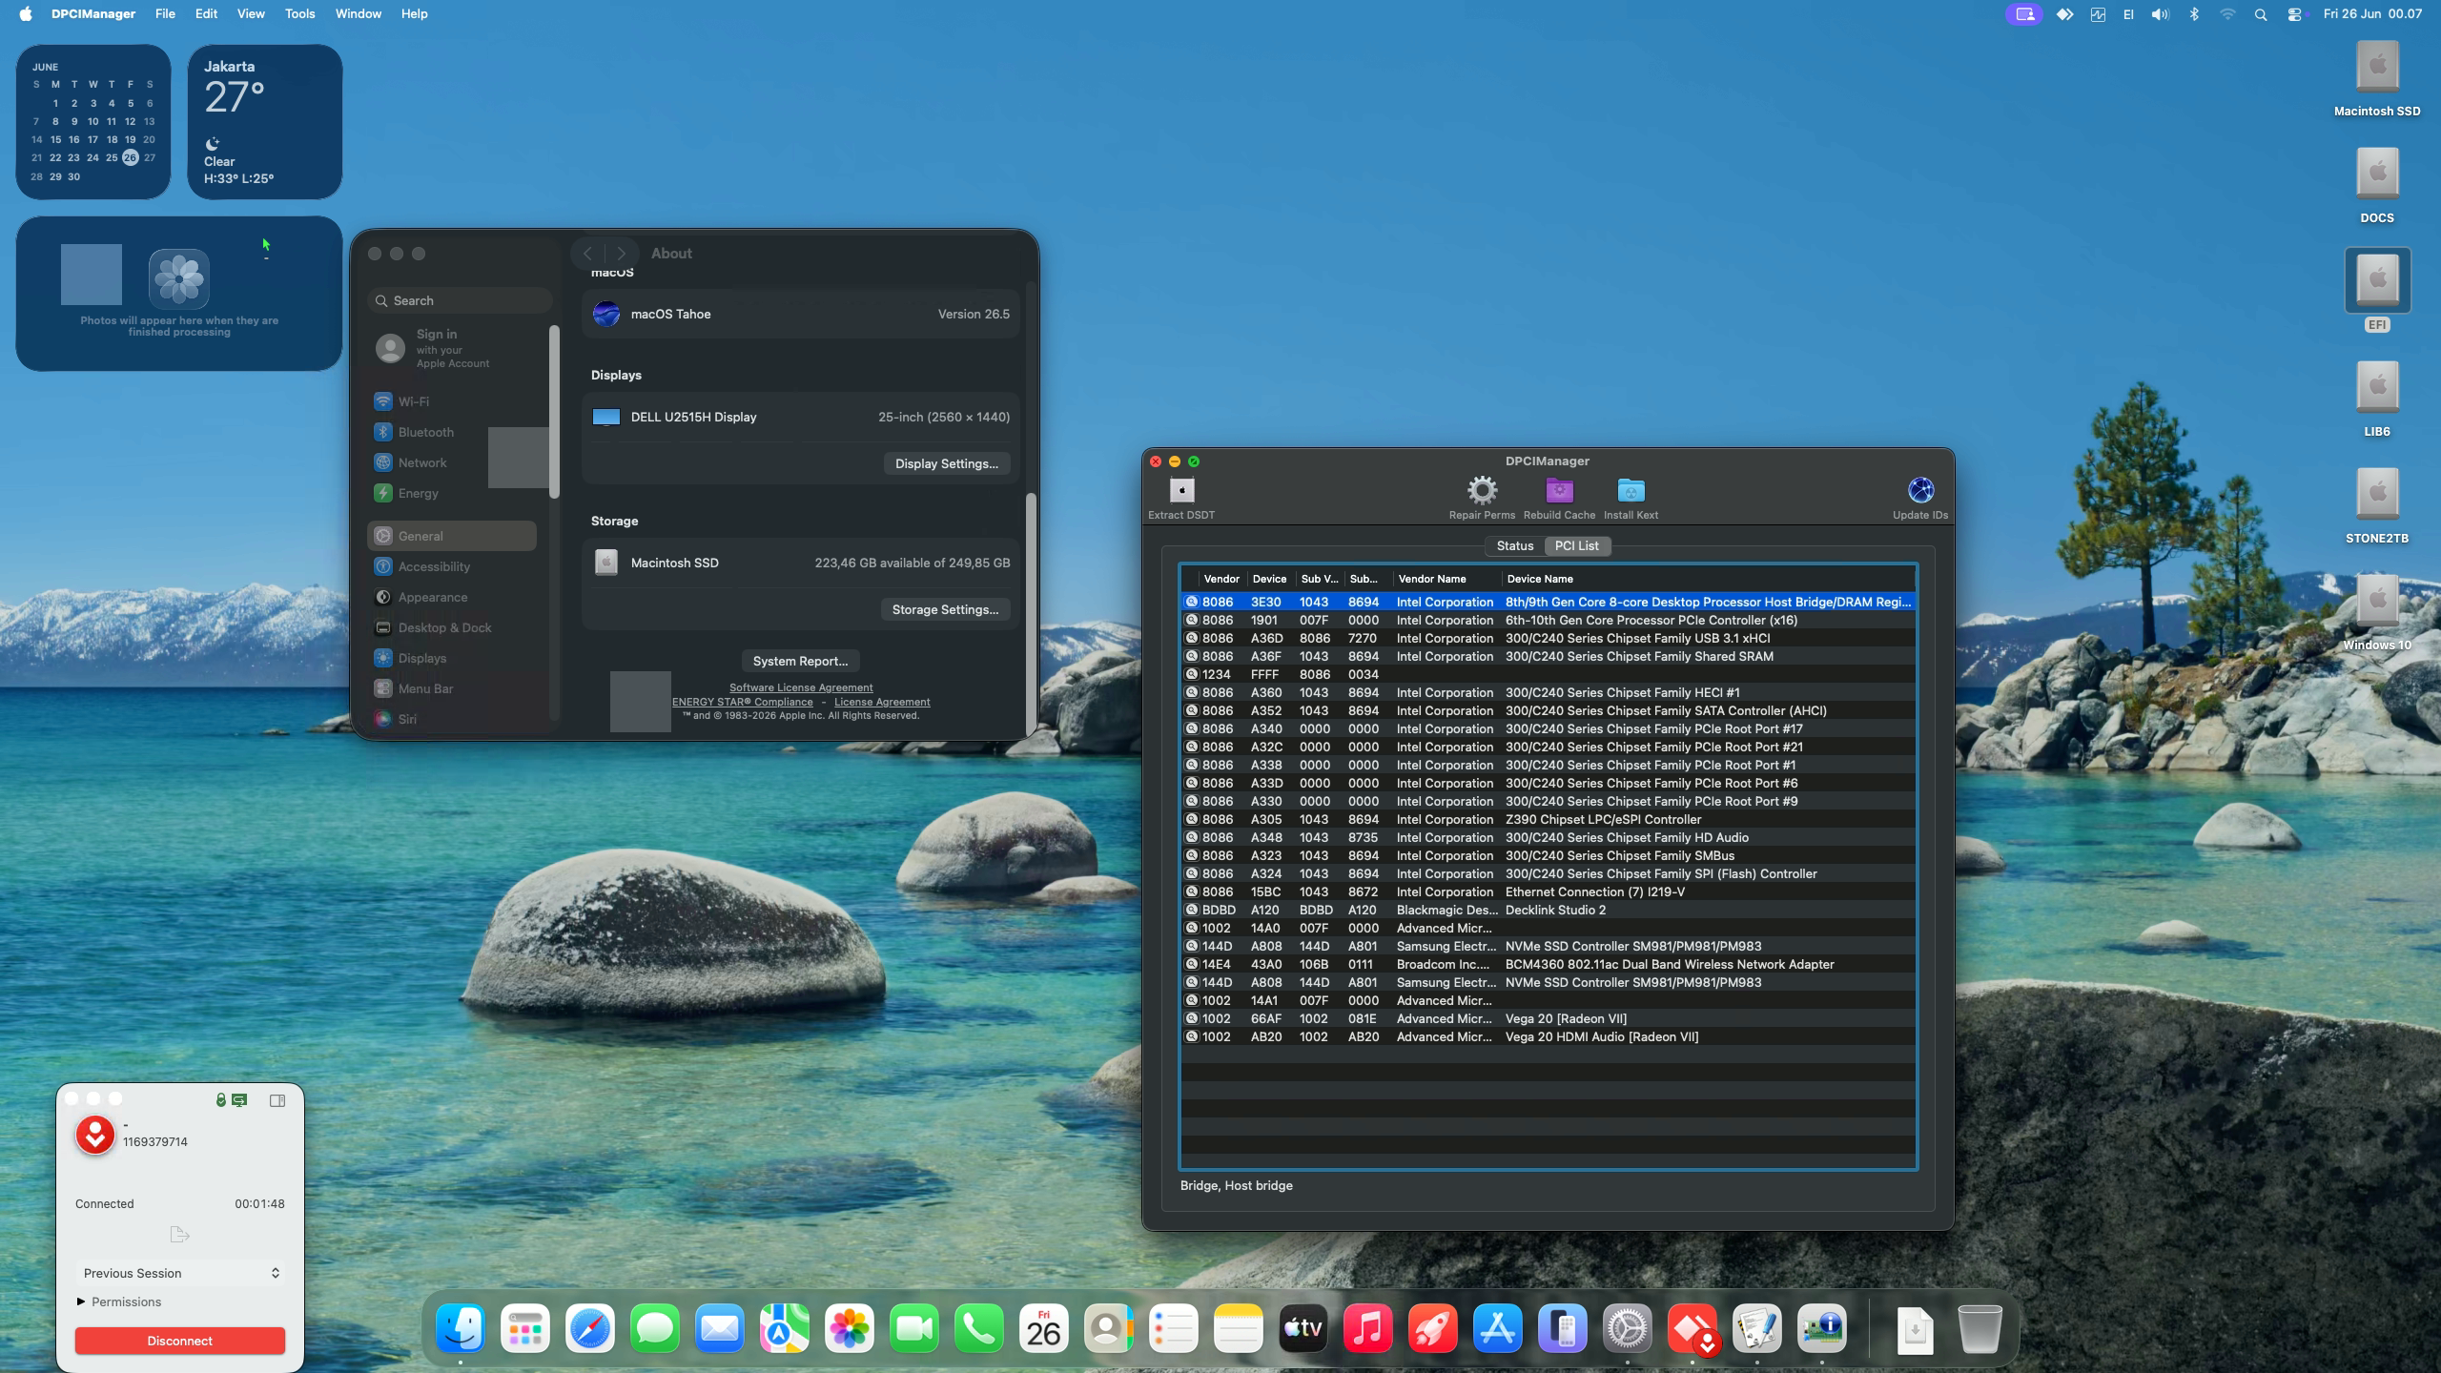Click the Update IDs globe icon
This screenshot has width=2441, height=1373.
pos(1920,490)
